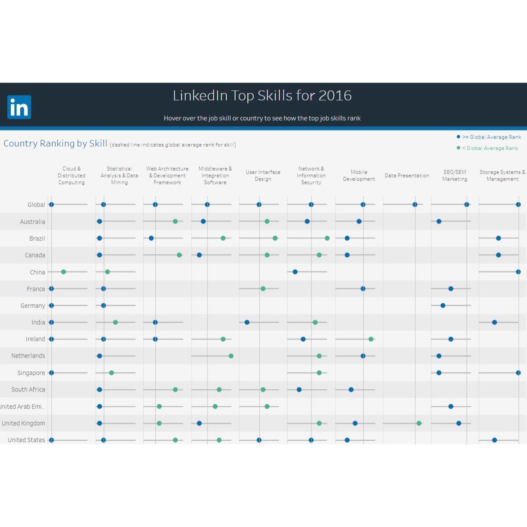Screen dimensions: 527x527
Task: Click United Kingdom's blue Middleware dot
Action: click(x=199, y=423)
